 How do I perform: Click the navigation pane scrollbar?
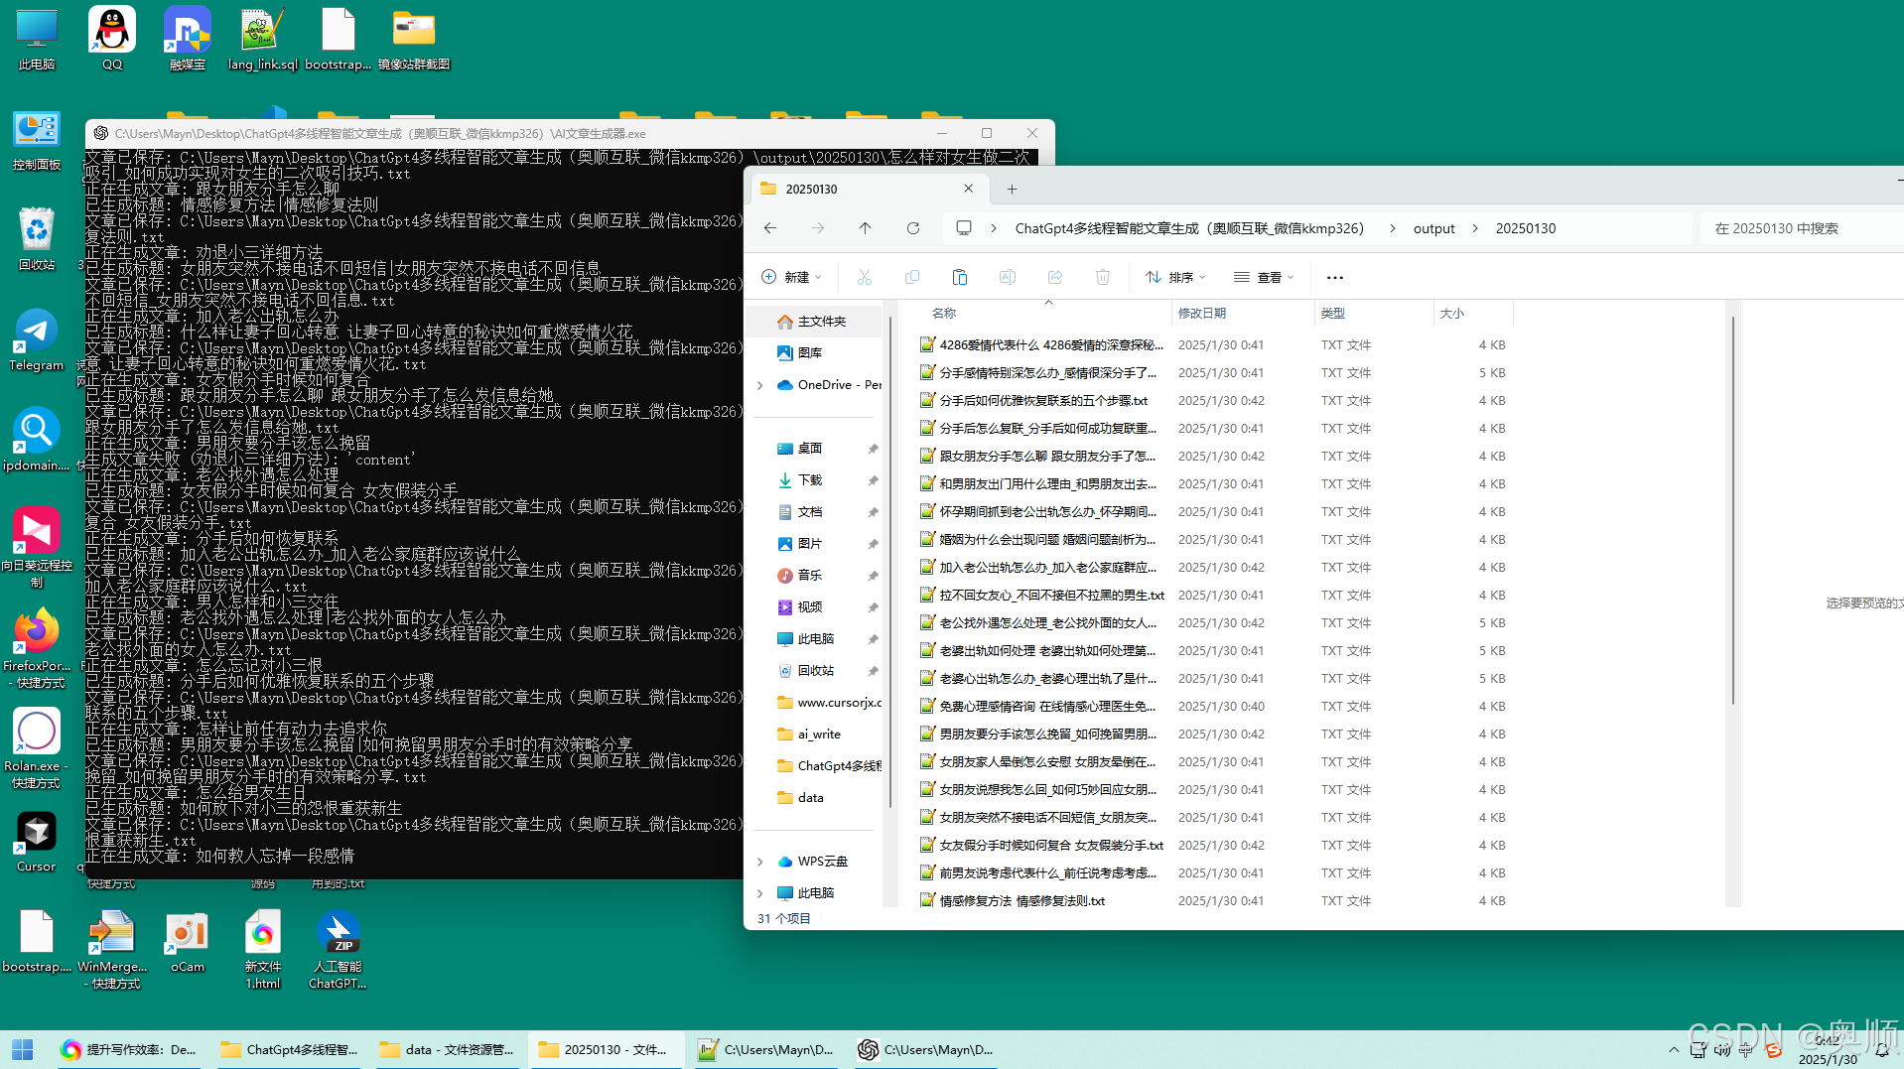tap(889, 561)
